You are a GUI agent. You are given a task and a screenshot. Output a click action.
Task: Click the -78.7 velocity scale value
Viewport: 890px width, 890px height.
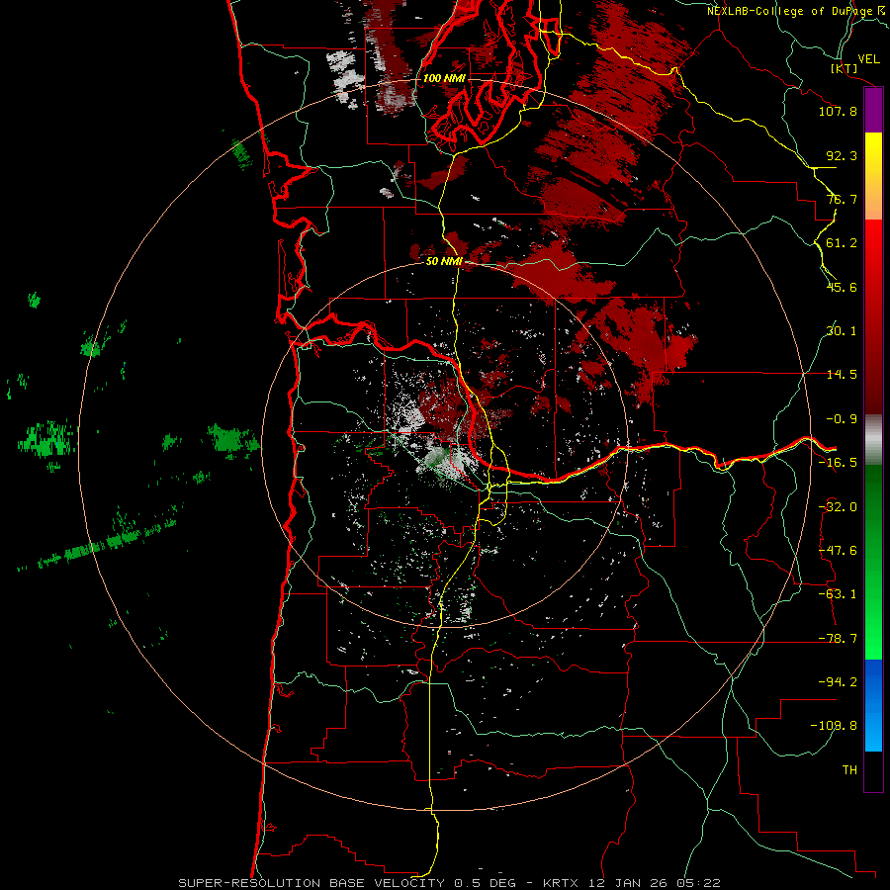click(838, 639)
